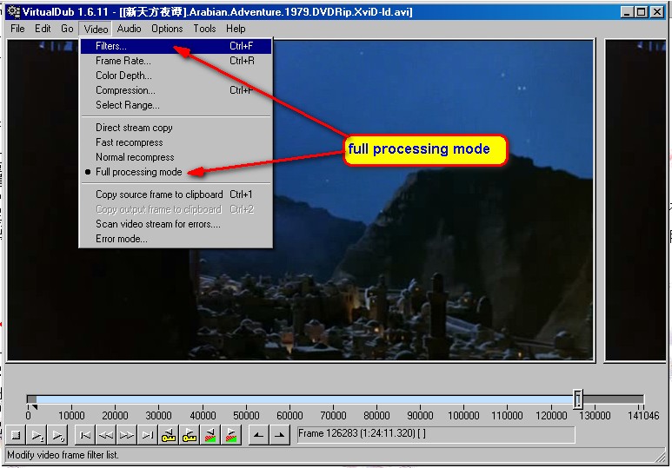This screenshot has width=672, height=468.
Task: Click the Frame 126283 position field
Action: pyautogui.click(x=436, y=434)
